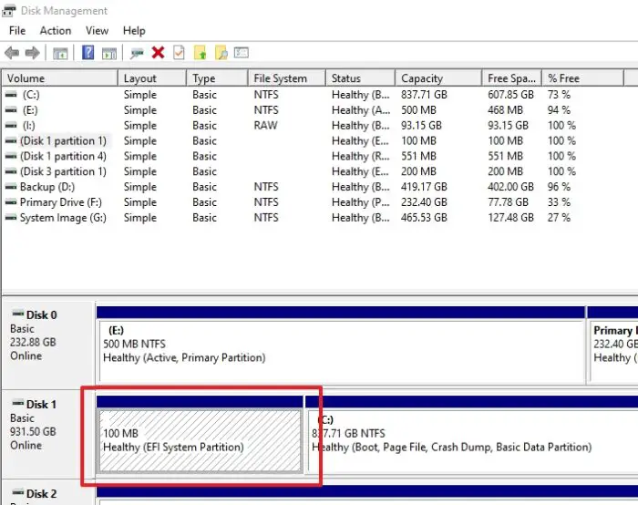This screenshot has width=638, height=505.
Task: Open the Action menu
Action: point(56,31)
